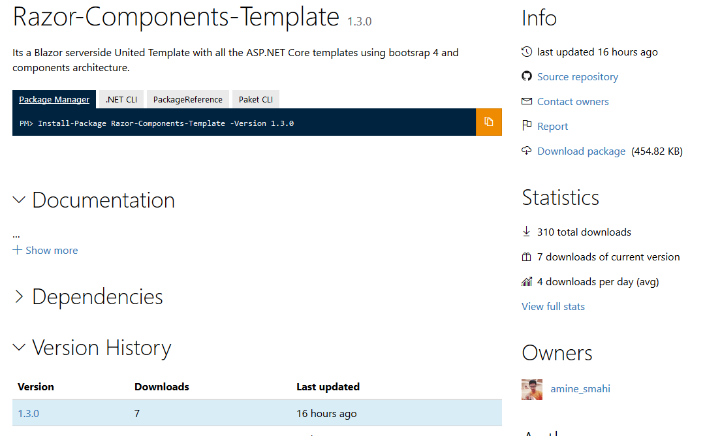Open the Paket CLI tab
This screenshot has width=705, height=436.
point(255,99)
